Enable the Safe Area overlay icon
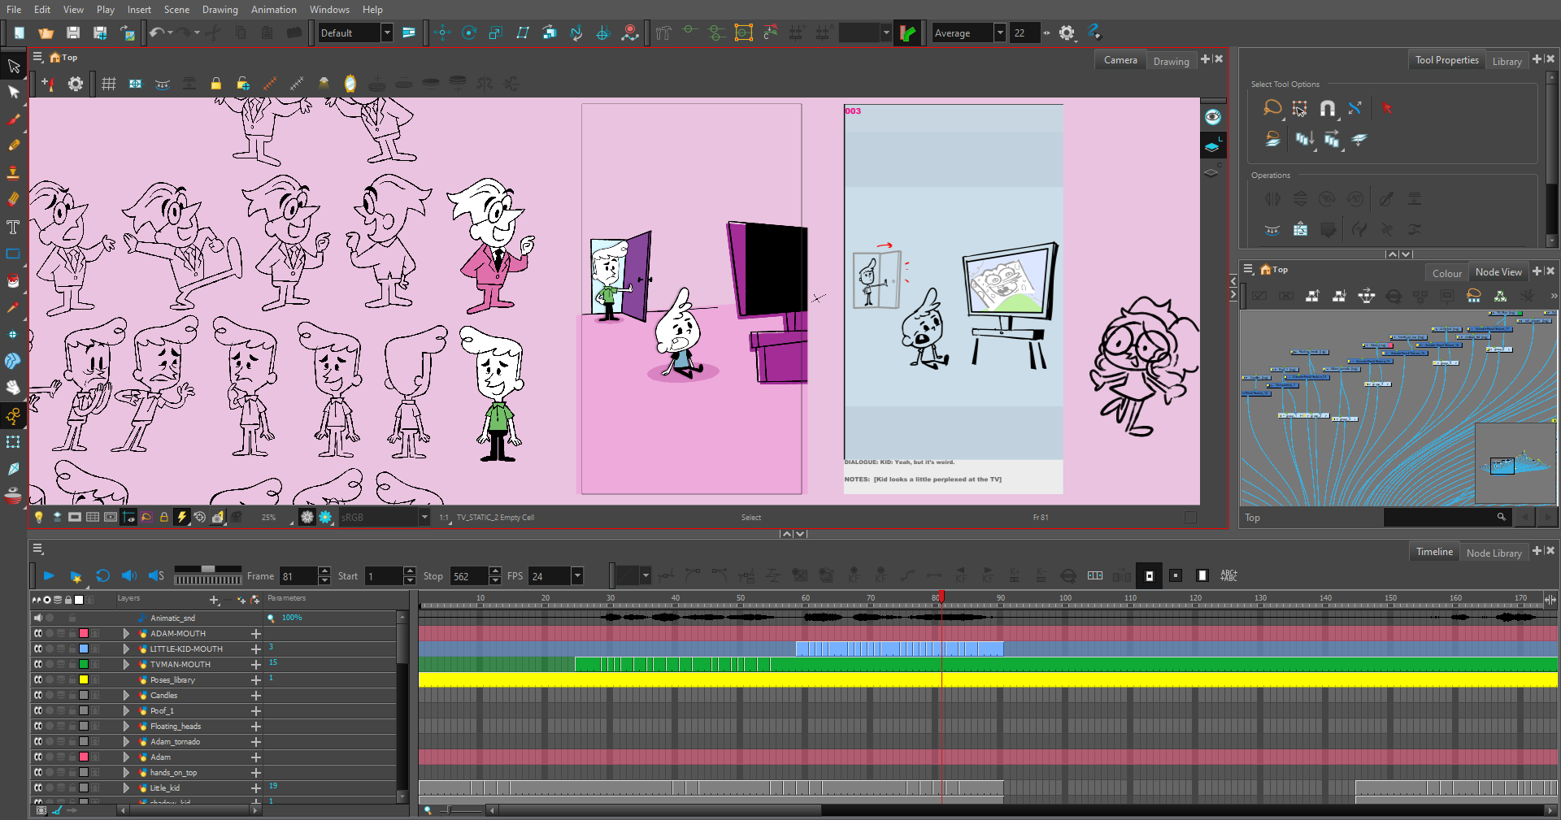 click(136, 83)
